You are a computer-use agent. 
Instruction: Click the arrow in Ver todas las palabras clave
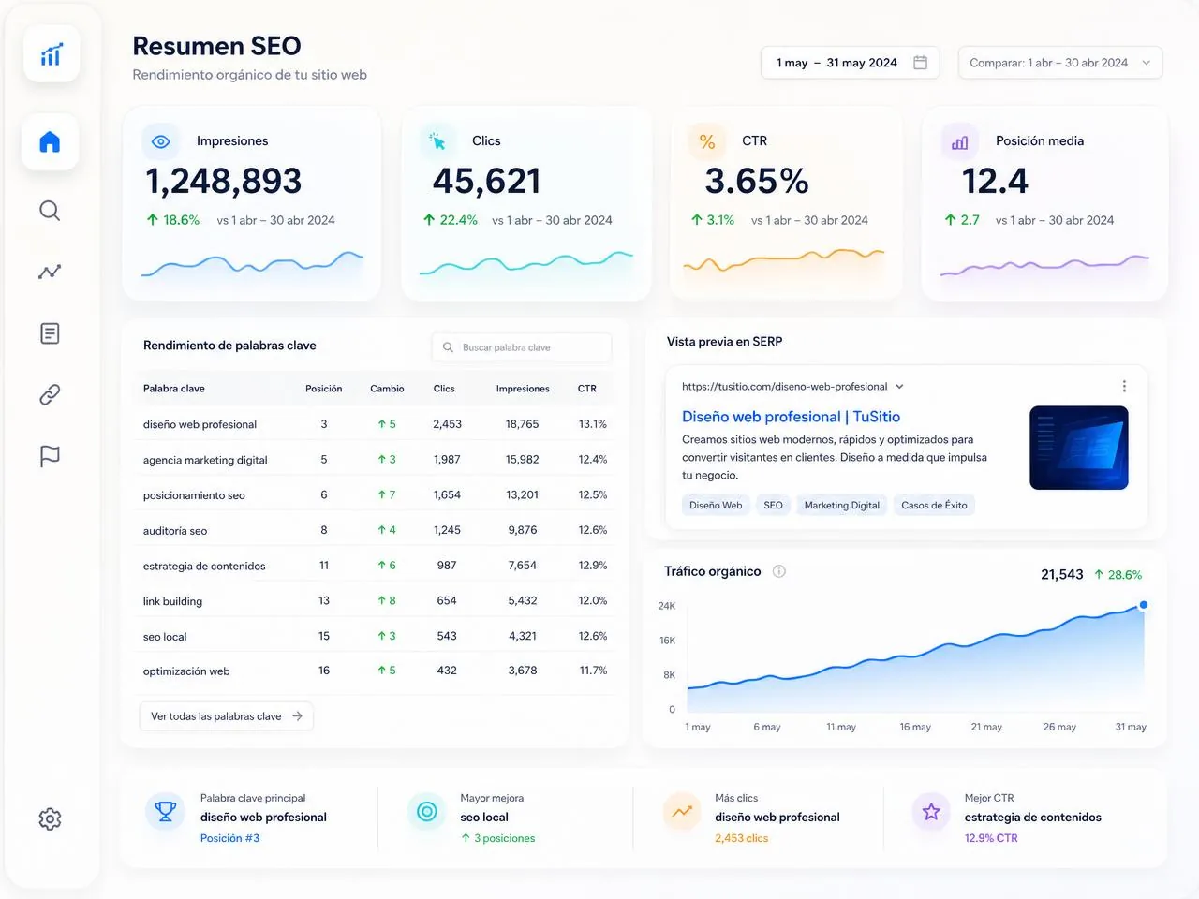(x=297, y=716)
